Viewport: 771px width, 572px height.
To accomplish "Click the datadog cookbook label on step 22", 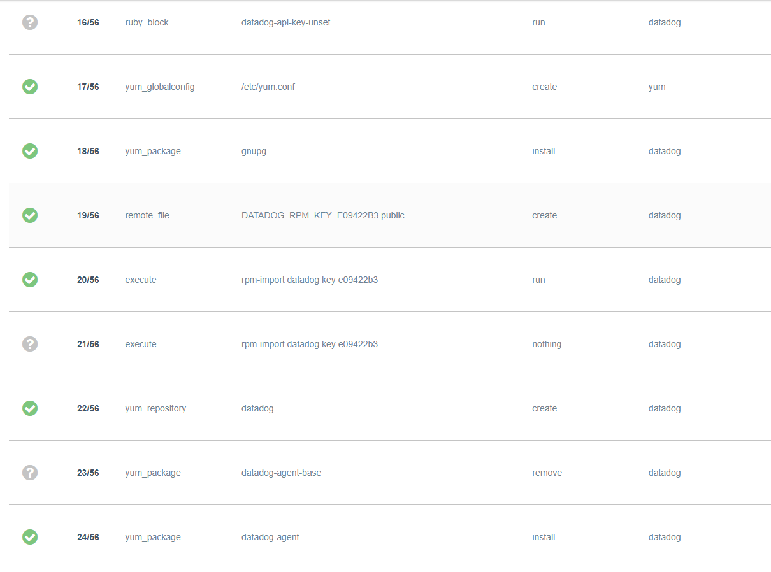I will click(x=665, y=408).
